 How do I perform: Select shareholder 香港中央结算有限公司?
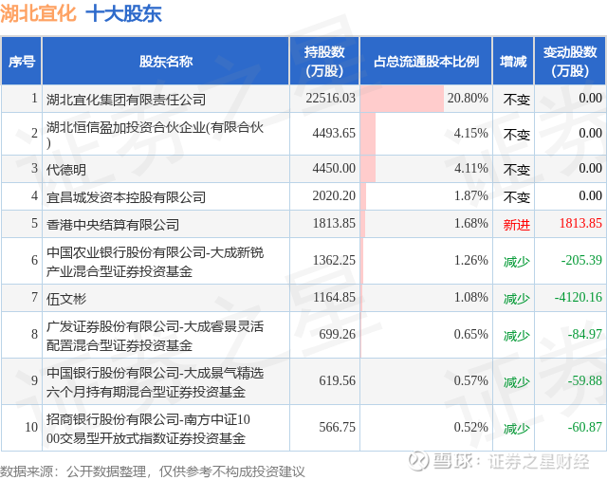pos(113,225)
